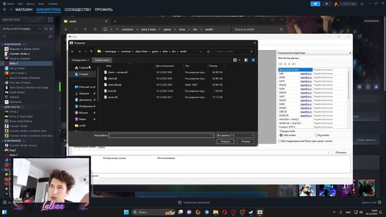Image resolution: width=386 pixels, height=217 pixels.
Task: Jump to first byte in Data inspector
Action: 280,64
